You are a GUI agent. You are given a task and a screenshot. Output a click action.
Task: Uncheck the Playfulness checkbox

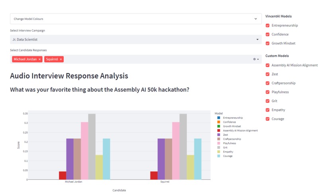click(268, 92)
